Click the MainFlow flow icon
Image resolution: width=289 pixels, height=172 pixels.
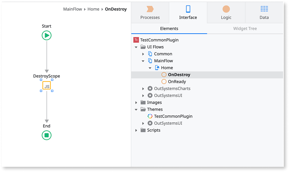tap(150, 61)
